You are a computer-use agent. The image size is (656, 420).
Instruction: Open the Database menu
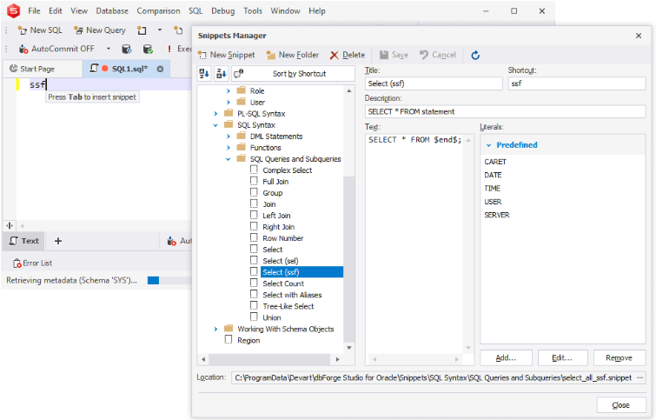pyautogui.click(x=112, y=11)
